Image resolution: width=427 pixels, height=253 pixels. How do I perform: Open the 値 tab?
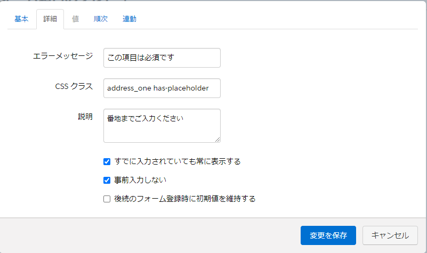[x=75, y=19]
